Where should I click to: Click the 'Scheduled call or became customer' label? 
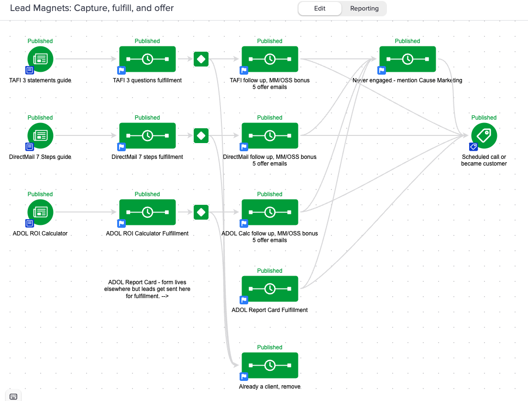[484, 160]
